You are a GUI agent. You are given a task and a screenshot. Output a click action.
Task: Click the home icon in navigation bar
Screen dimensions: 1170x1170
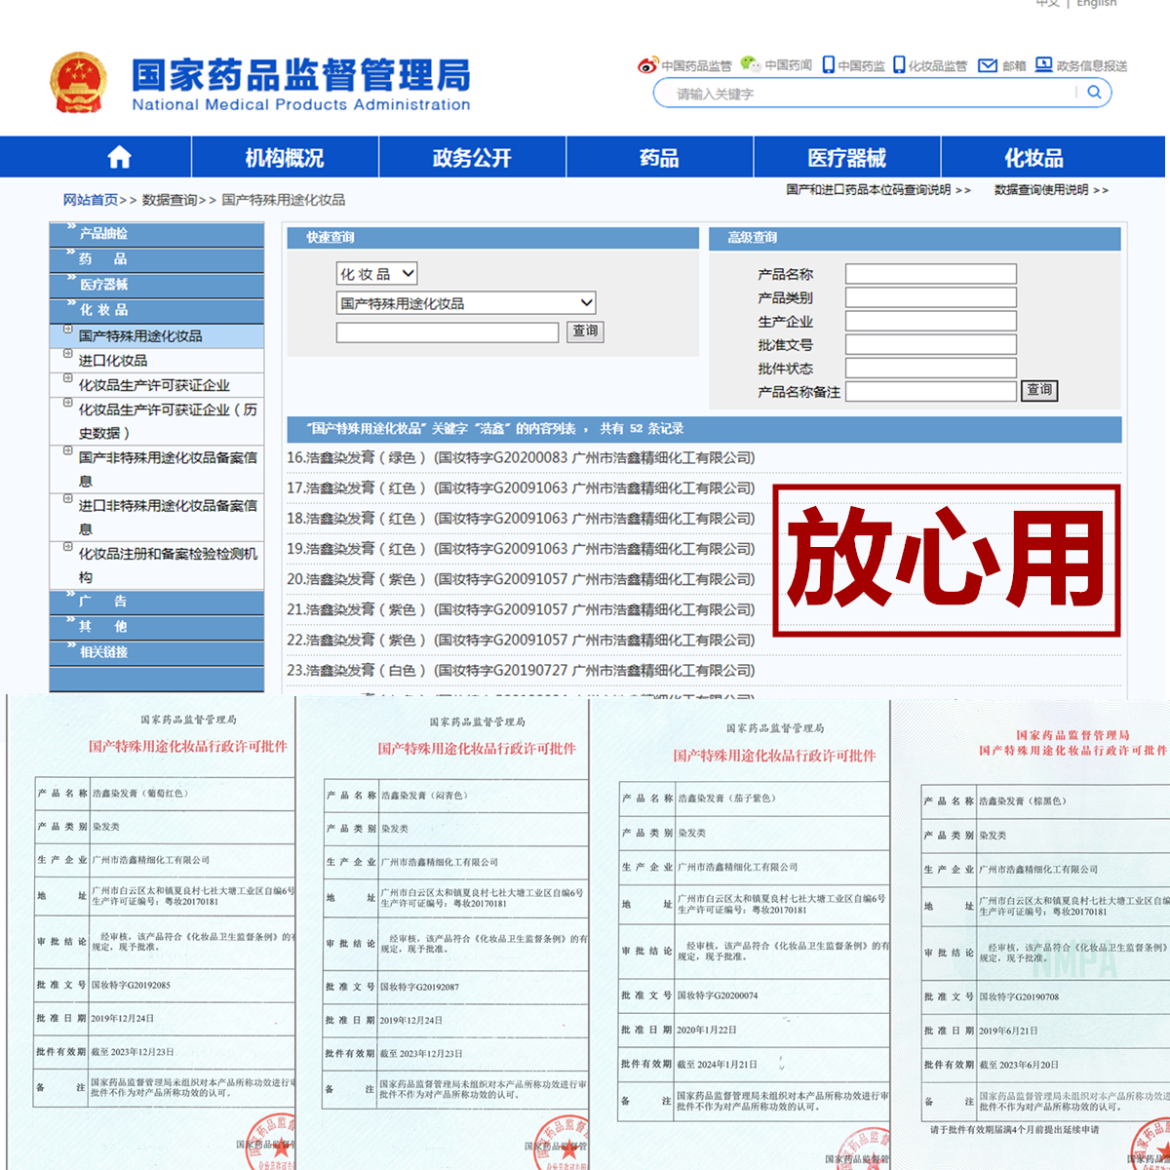(119, 157)
